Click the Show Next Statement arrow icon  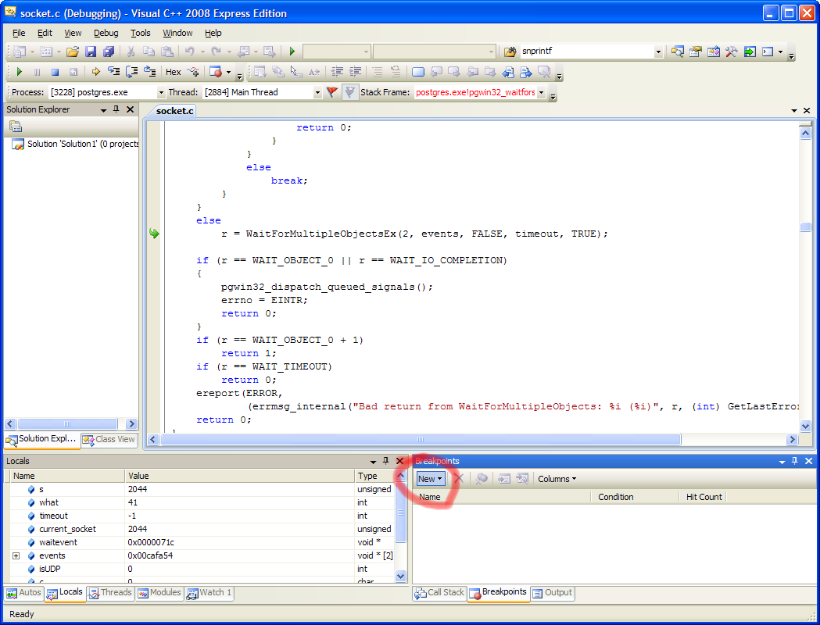tap(96, 72)
